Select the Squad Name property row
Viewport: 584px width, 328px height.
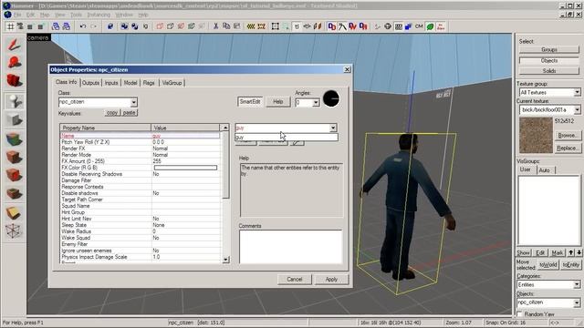click(x=141, y=206)
